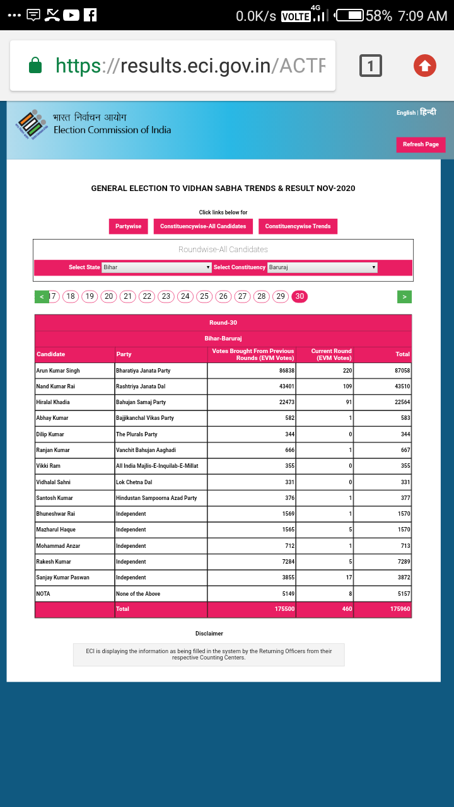Click the Bharatiya Janata Party cell
Viewport: 454px width, 807px height.
(x=161, y=371)
